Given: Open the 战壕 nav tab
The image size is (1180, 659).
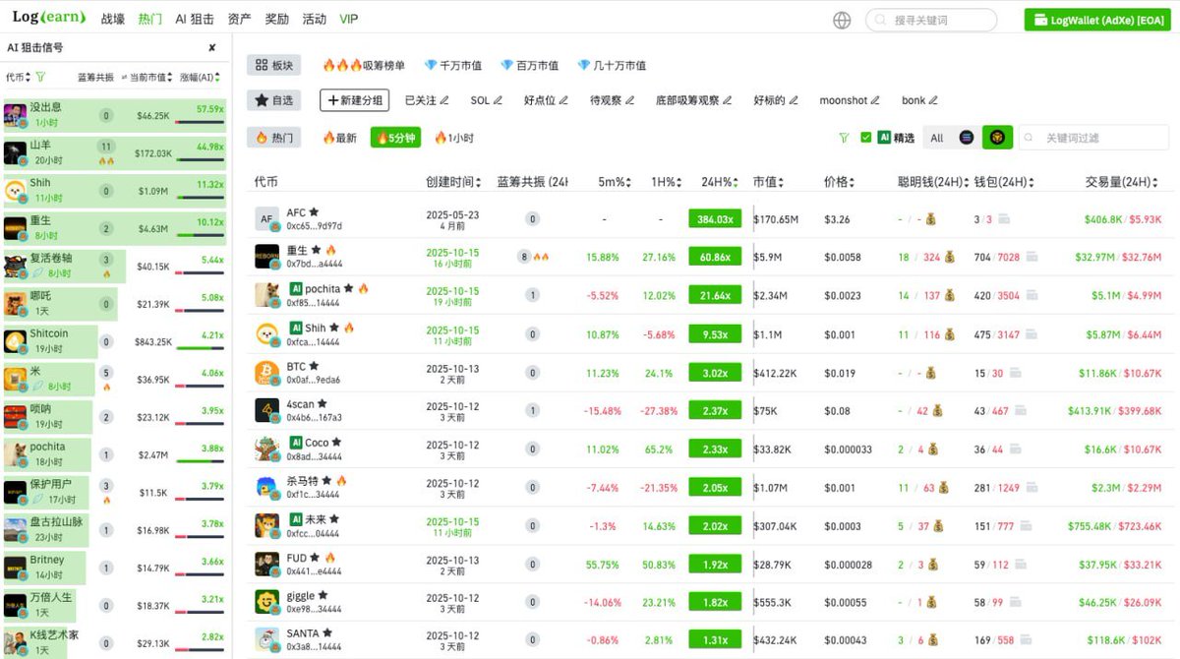Looking at the screenshot, I should pyautogui.click(x=113, y=20).
